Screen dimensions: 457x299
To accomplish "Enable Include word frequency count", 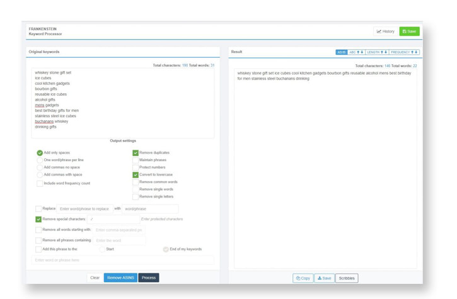I will 40,183.
